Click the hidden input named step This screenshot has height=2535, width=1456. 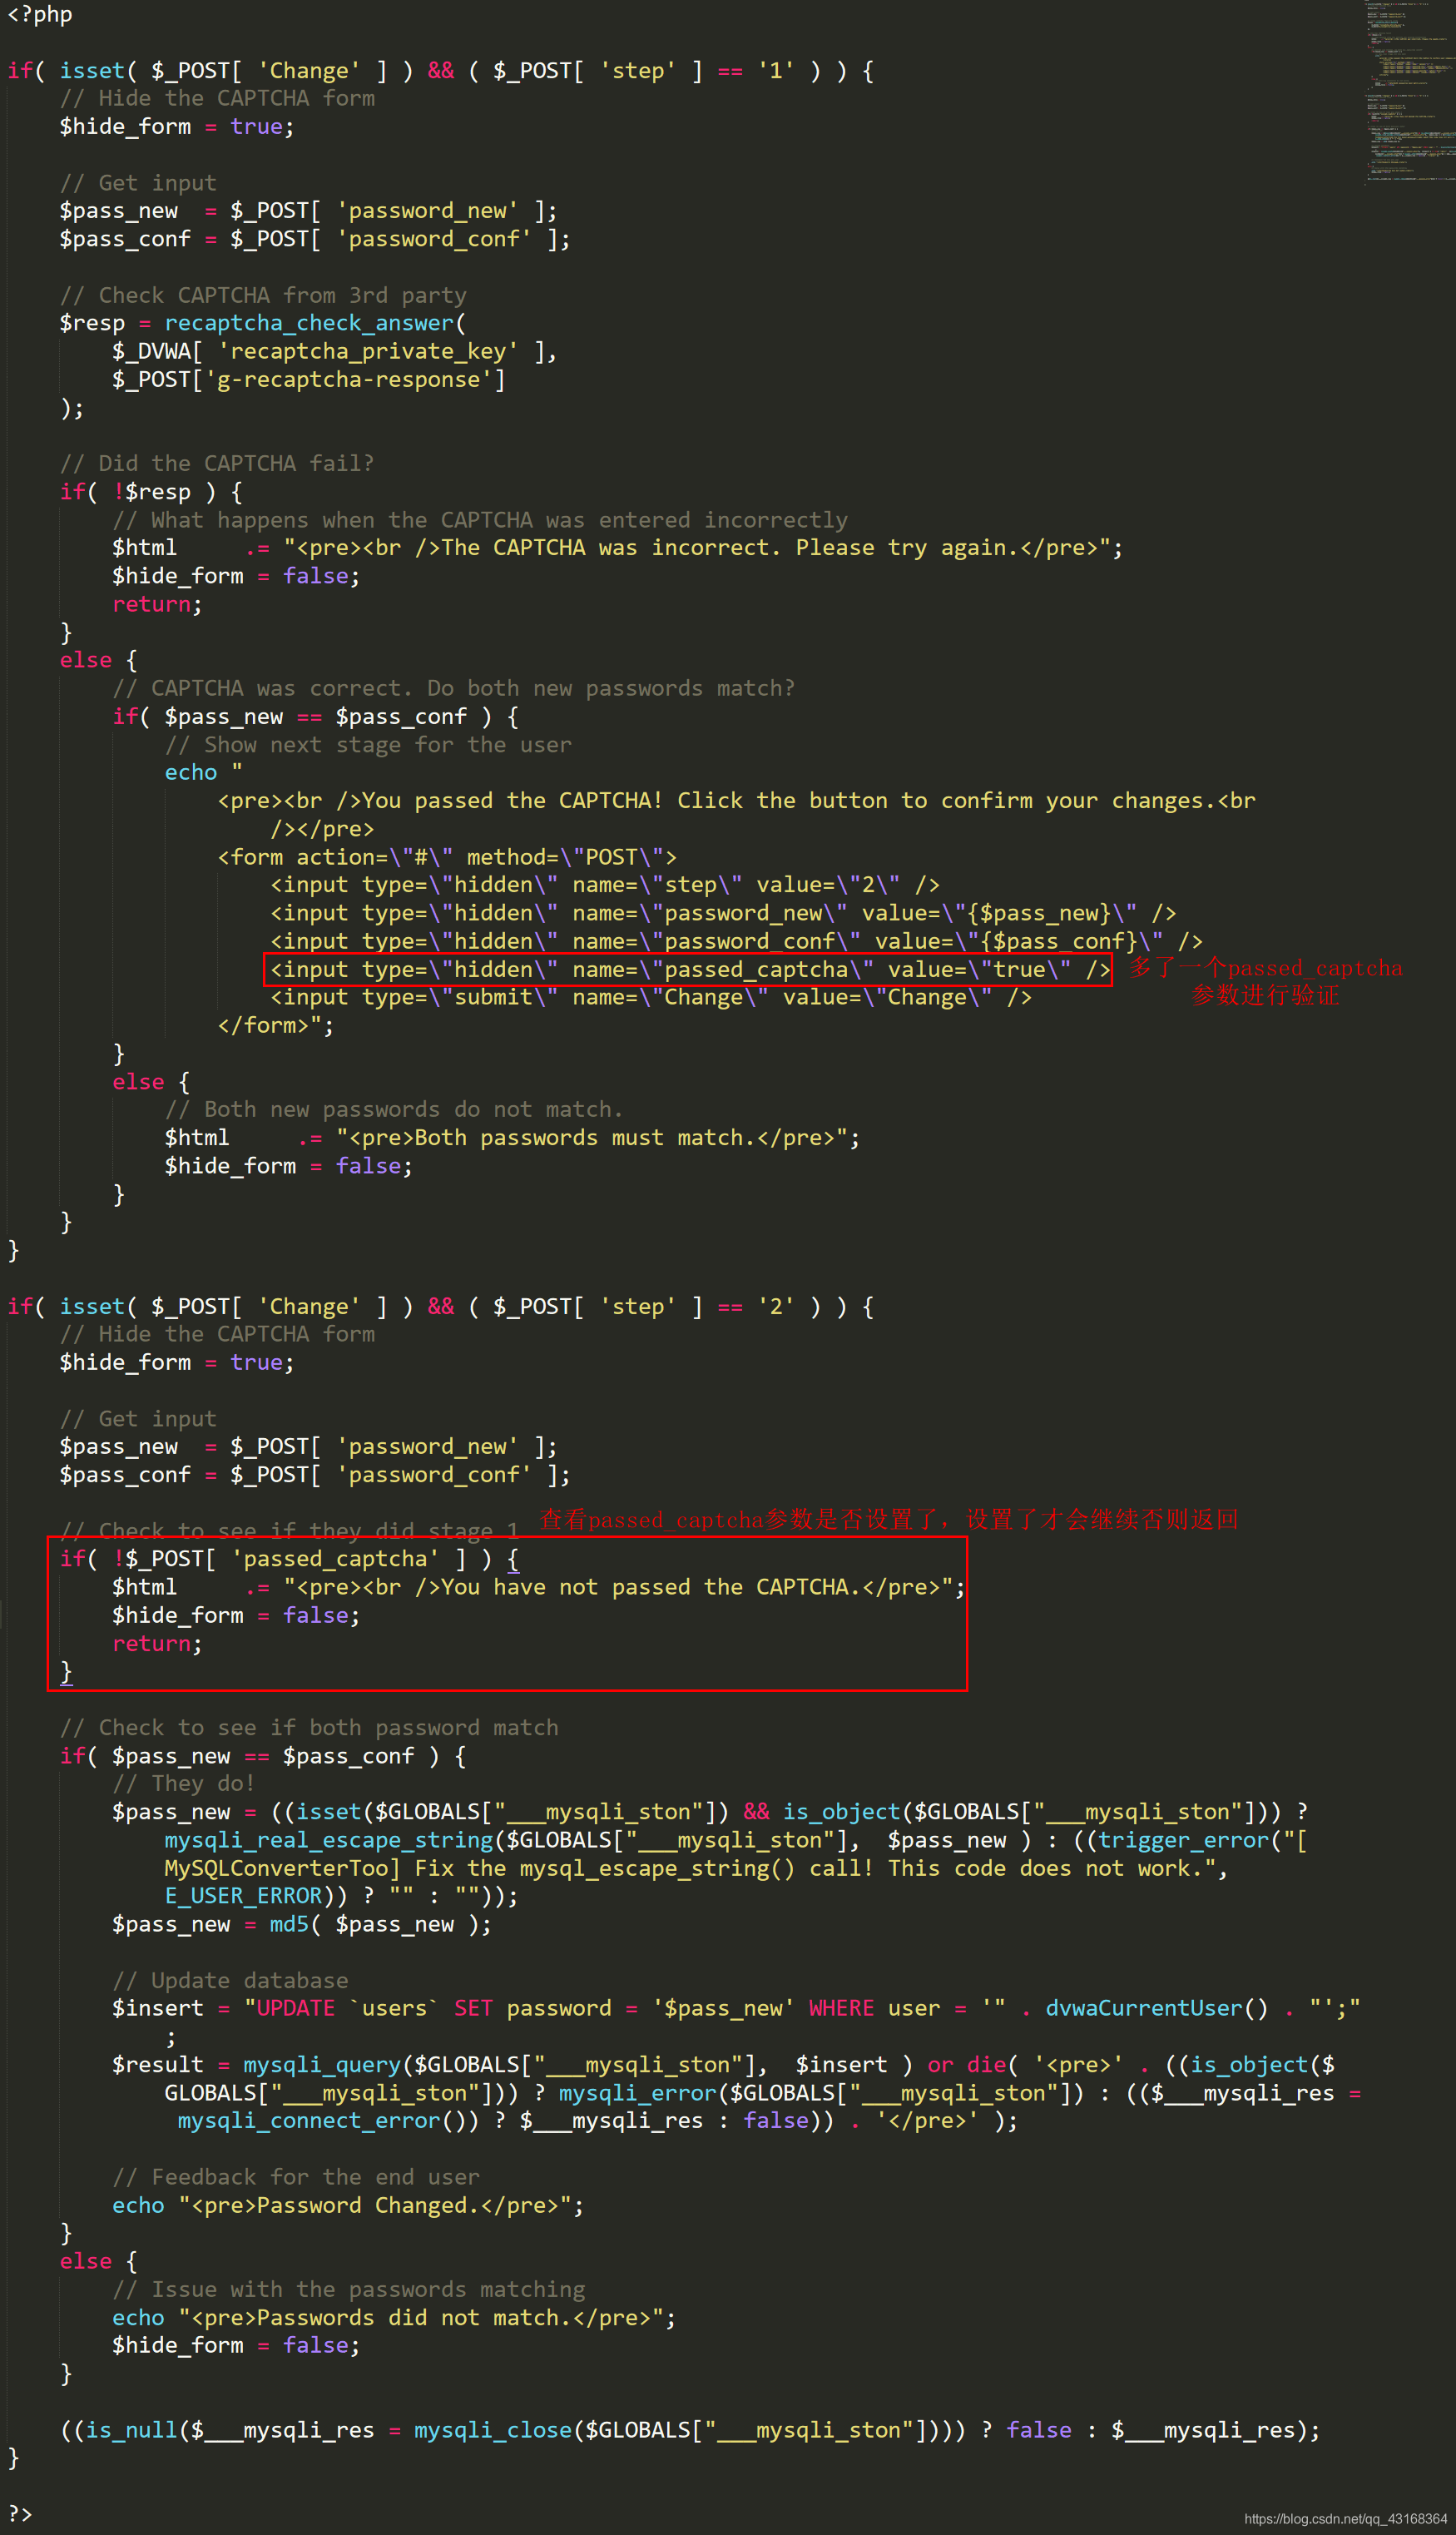click(x=605, y=885)
